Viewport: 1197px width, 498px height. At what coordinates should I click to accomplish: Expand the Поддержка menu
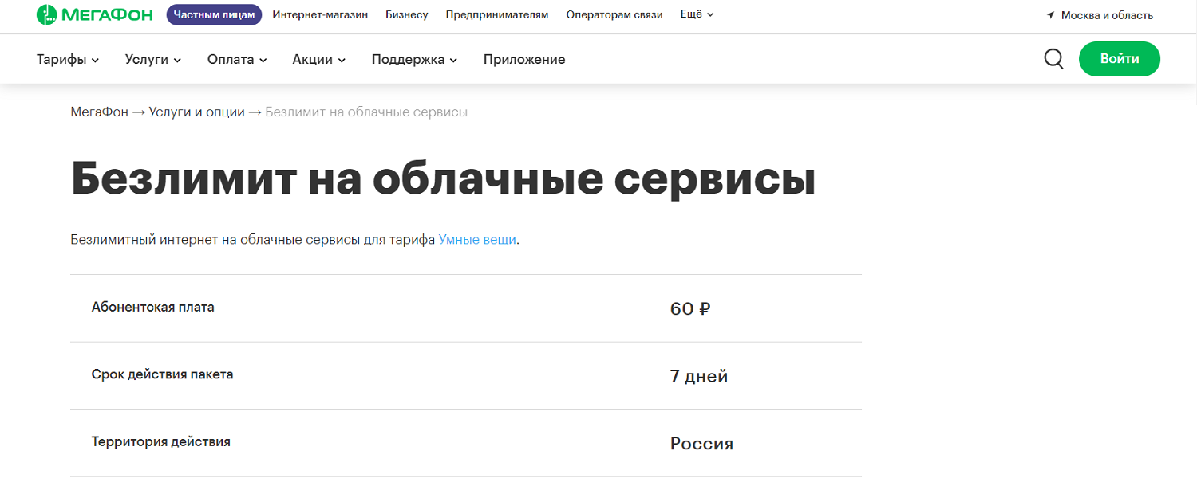414,59
